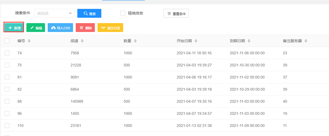
Task: Click channel value 1450
Action: (x=75, y=113)
